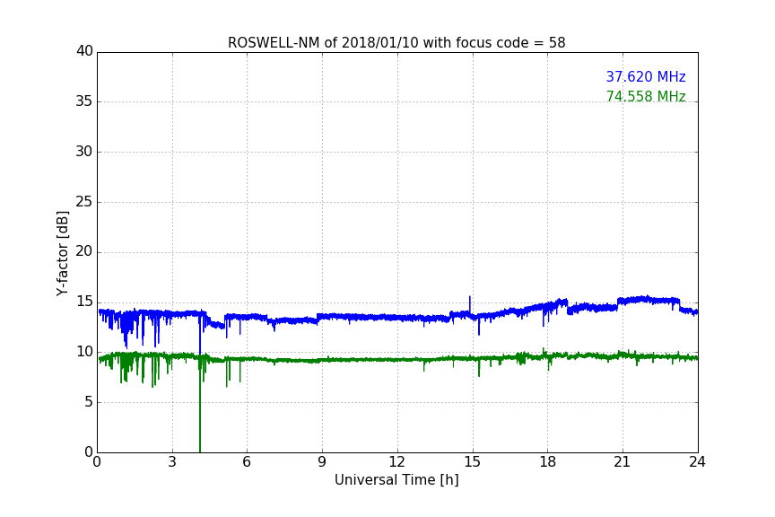Click the blue upward spike near 15h

tap(469, 303)
